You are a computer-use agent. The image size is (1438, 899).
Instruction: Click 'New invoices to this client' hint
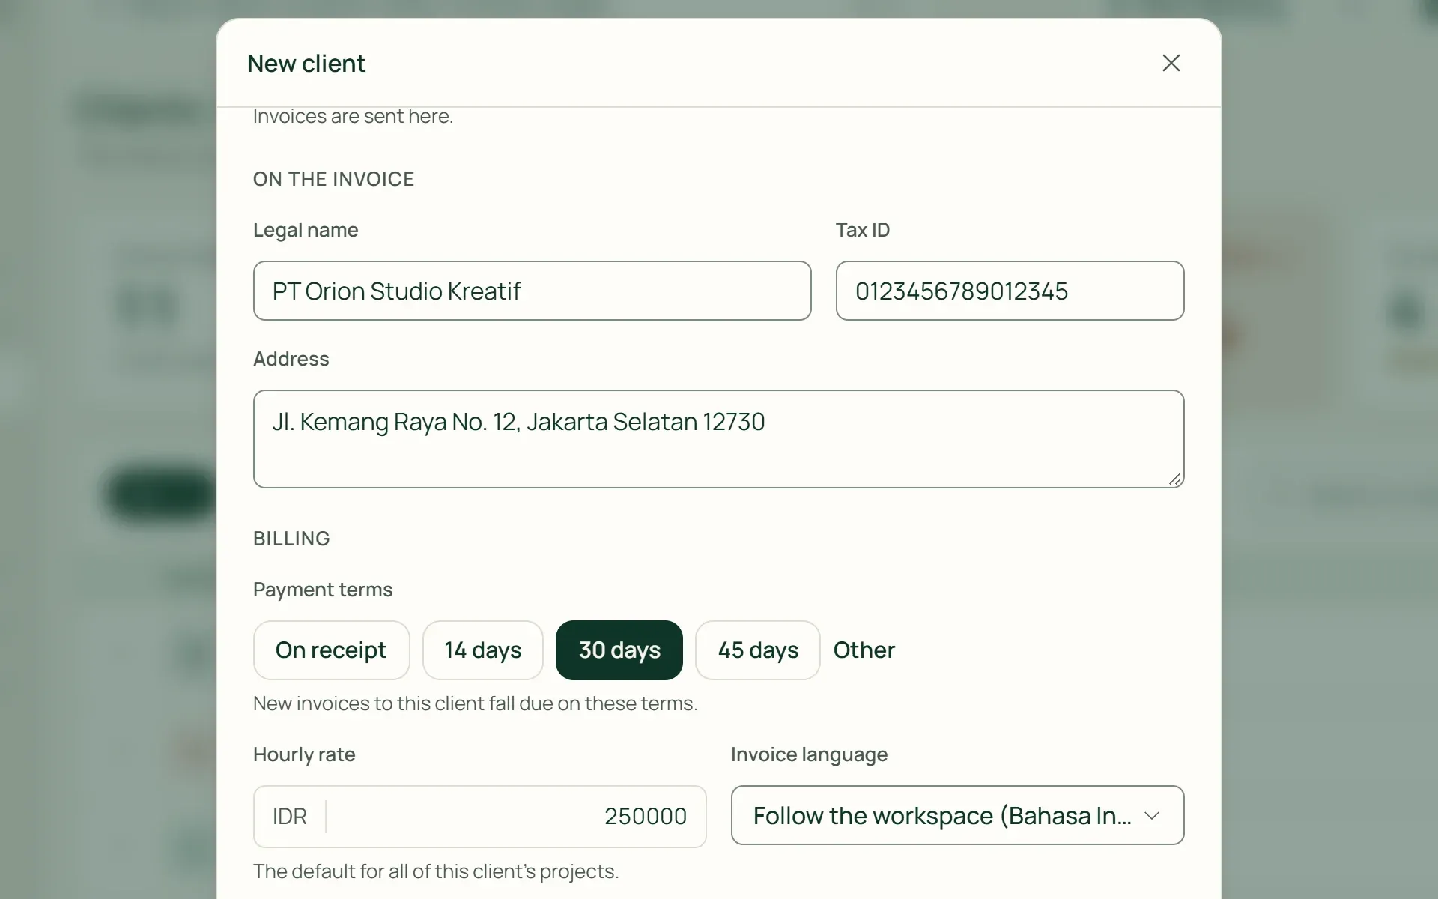pyautogui.click(x=476, y=703)
